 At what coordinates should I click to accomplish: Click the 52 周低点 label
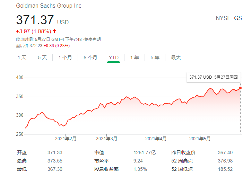click(182, 169)
